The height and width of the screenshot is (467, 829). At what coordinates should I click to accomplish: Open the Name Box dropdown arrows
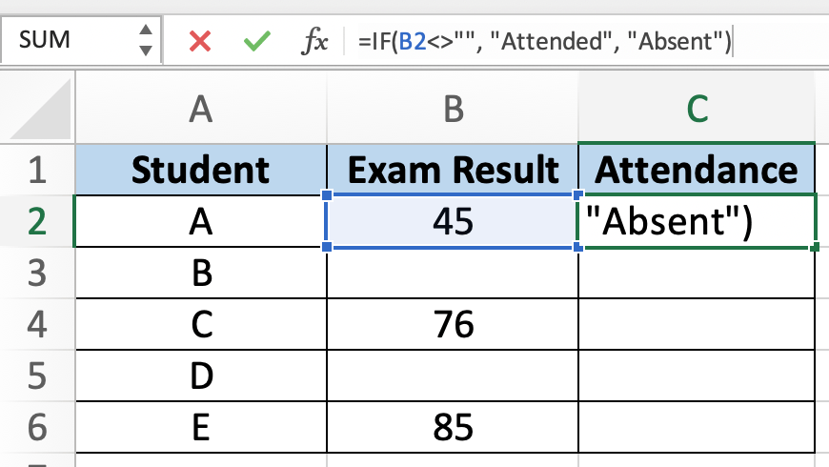(145, 40)
